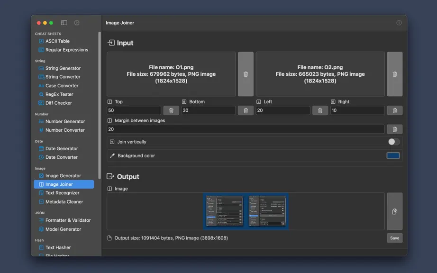Toggle the sidebar visibility icon
This screenshot has height=273, width=437.
pyautogui.click(x=64, y=23)
